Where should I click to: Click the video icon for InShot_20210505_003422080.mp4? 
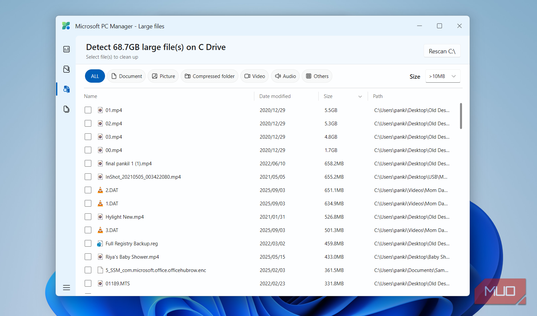pos(100,177)
